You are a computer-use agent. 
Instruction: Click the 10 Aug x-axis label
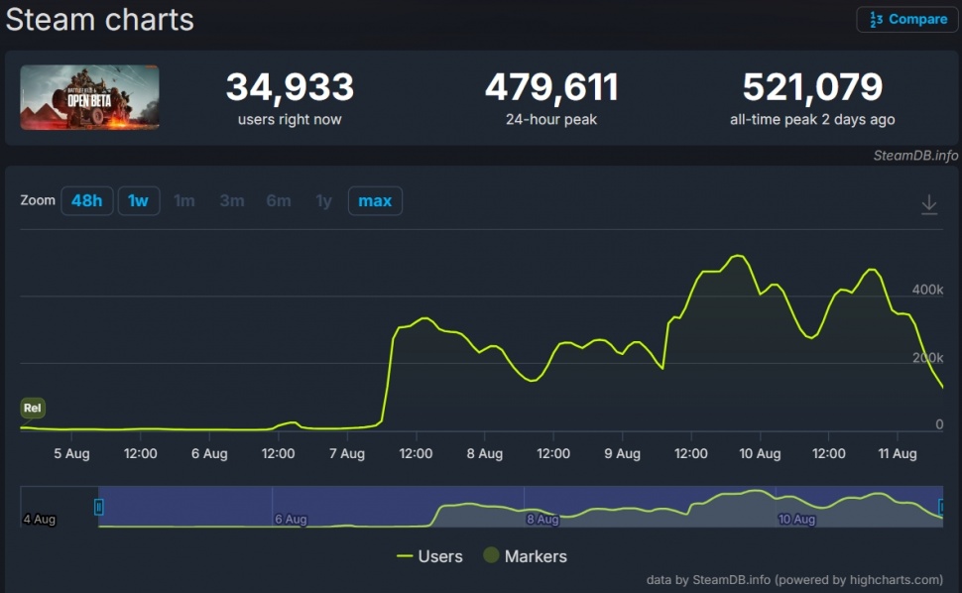(760, 454)
